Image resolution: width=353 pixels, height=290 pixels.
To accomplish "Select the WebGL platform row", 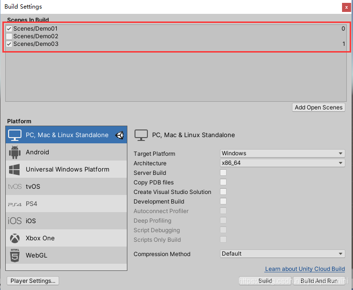I will (66, 255).
